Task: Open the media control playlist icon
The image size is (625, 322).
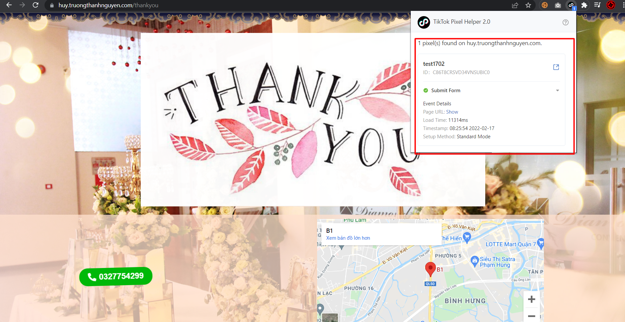Action: pyautogui.click(x=597, y=5)
